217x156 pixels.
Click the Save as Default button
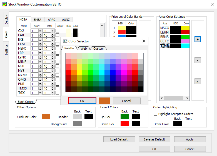(154, 139)
